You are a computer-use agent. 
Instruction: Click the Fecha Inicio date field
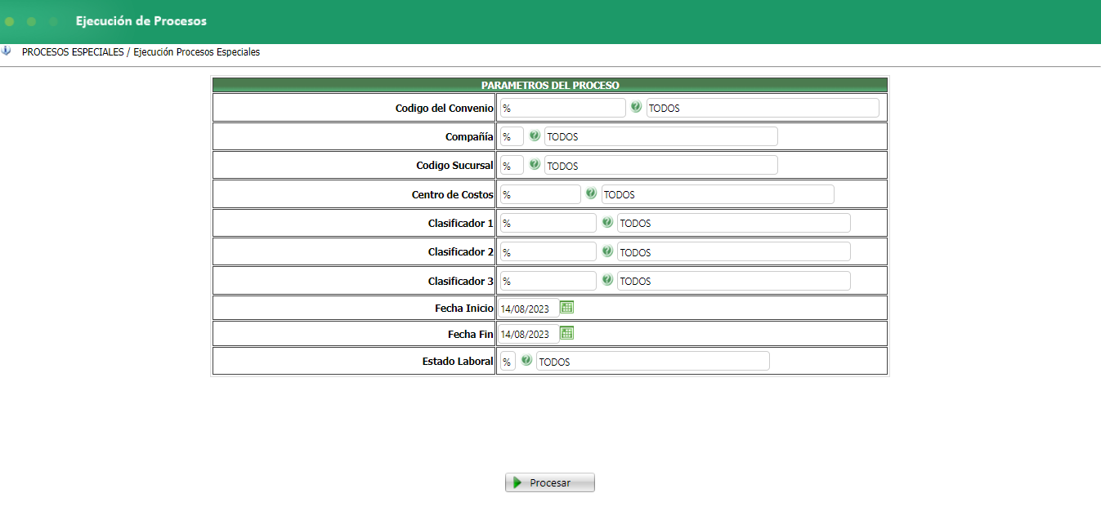pyautogui.click(x=529, y=308)
